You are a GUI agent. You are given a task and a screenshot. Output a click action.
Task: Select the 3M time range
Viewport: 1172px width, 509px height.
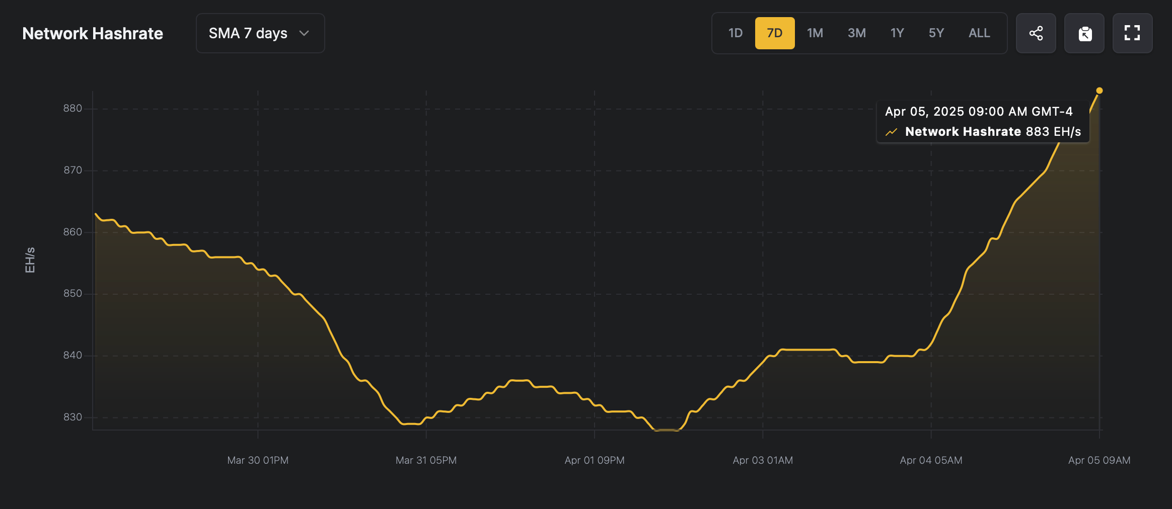(856, 33)
